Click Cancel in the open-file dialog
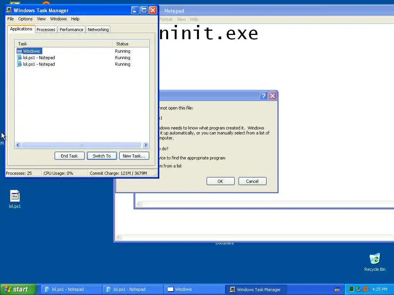394x295 pixels. click(252, 181)
